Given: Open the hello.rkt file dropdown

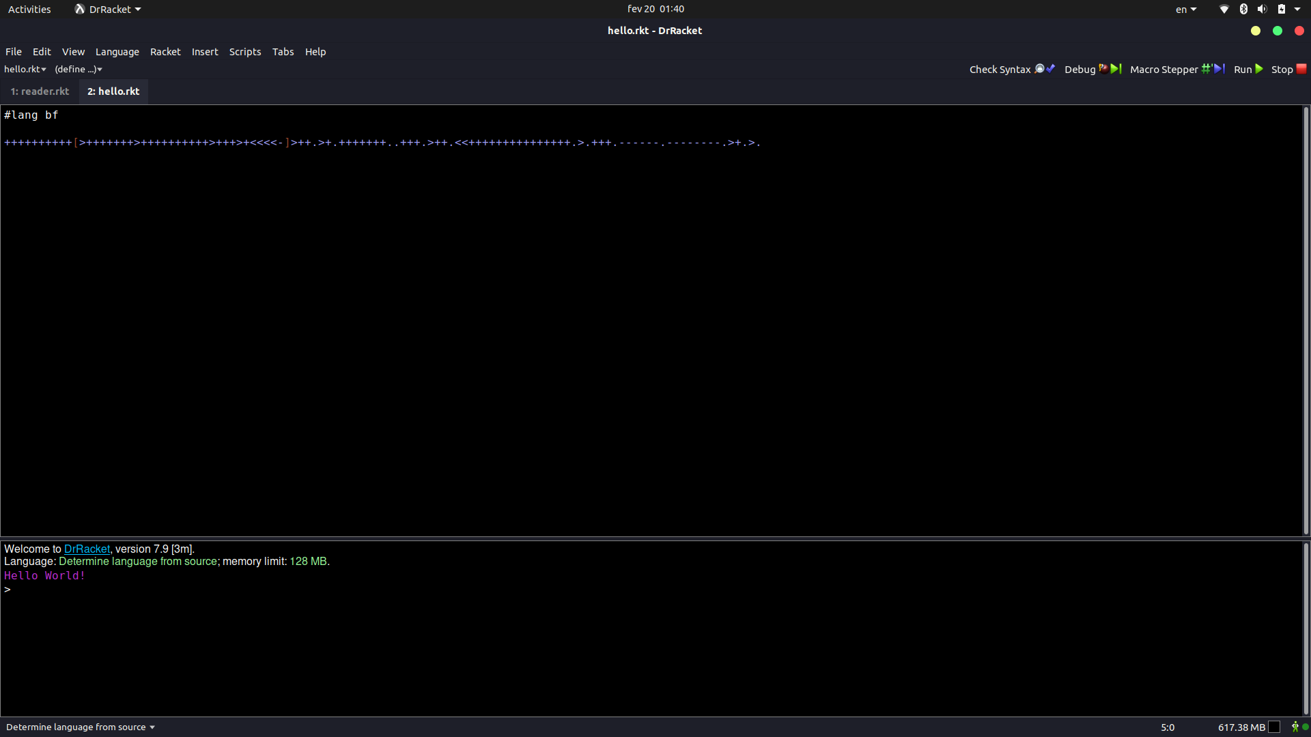Looking at the screenshot, I should click(x=25, y=69).
